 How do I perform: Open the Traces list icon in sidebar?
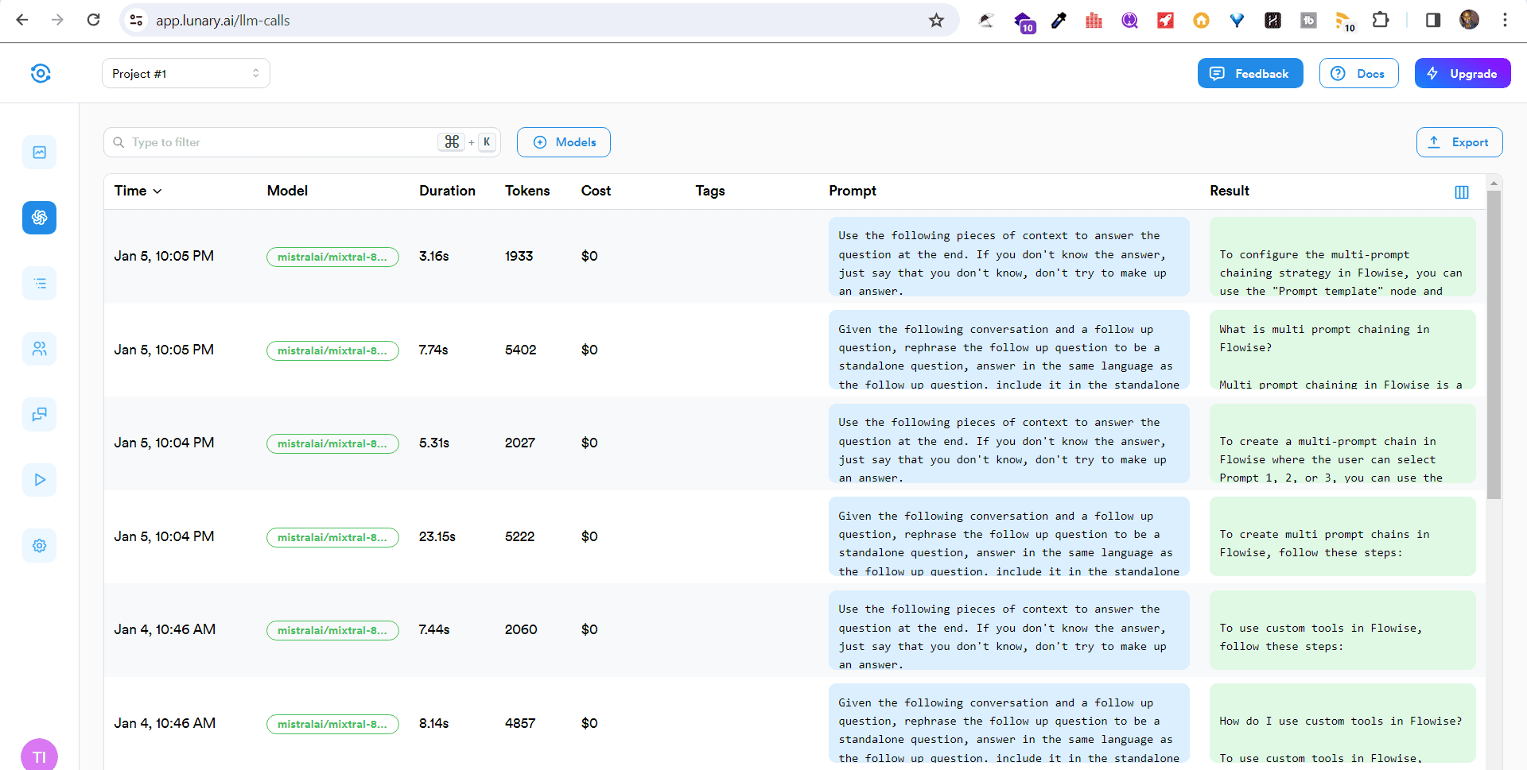[39, 283]
